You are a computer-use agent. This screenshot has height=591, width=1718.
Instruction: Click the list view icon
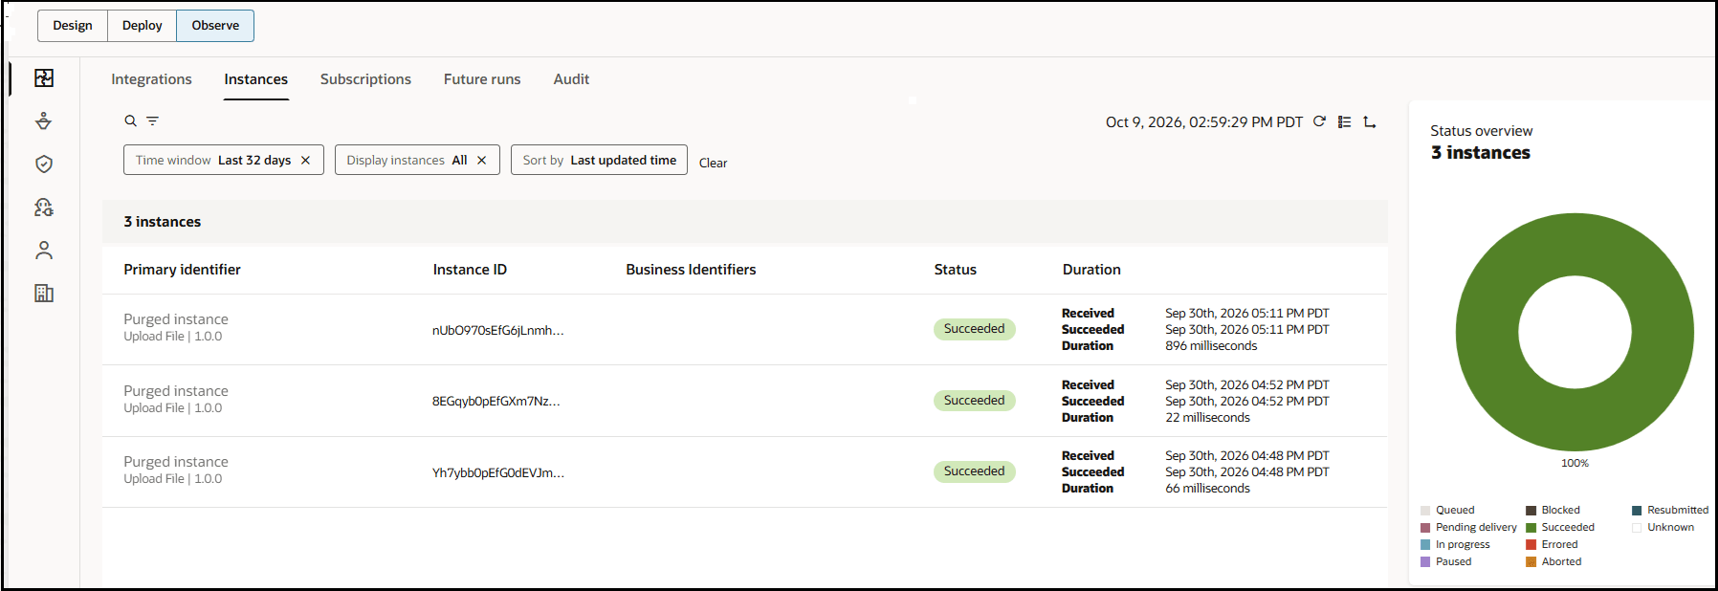point(1344,121)
